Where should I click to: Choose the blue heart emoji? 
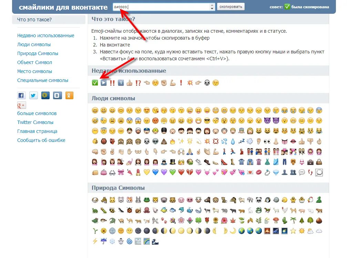pos(155,172)
